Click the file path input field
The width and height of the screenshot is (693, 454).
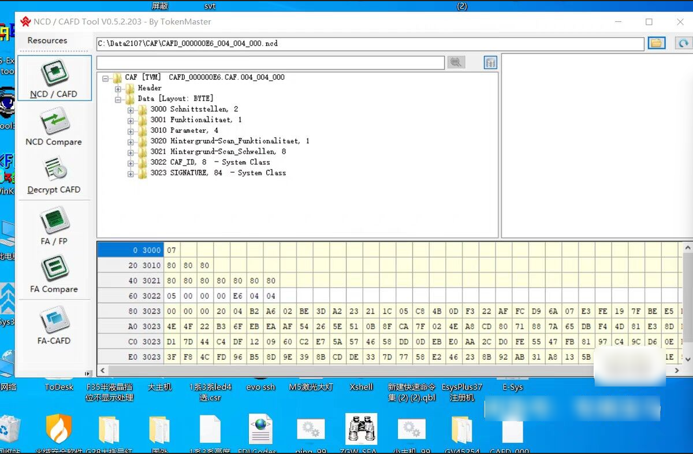click(x=370, y=44)
